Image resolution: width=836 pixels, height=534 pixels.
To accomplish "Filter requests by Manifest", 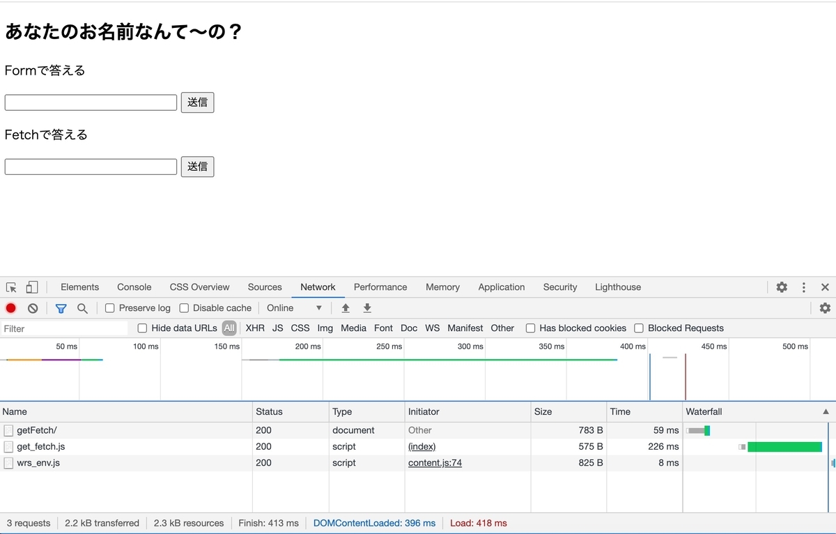I will click(x=465, y=328).
